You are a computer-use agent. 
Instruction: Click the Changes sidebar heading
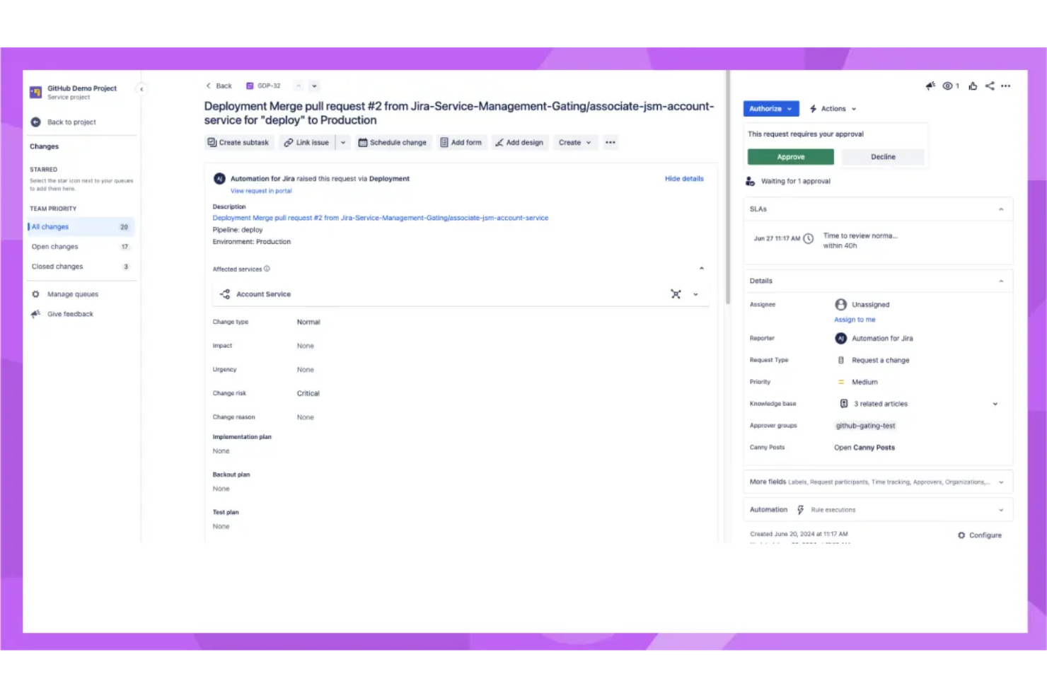(x=44, y=147)
